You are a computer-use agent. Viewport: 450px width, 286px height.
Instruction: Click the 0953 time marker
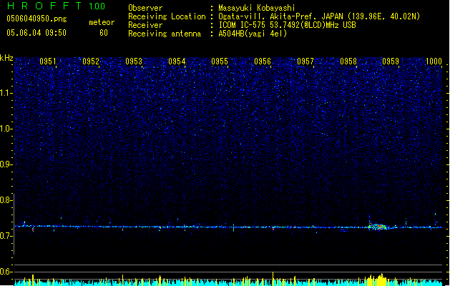tap(134, 61)
